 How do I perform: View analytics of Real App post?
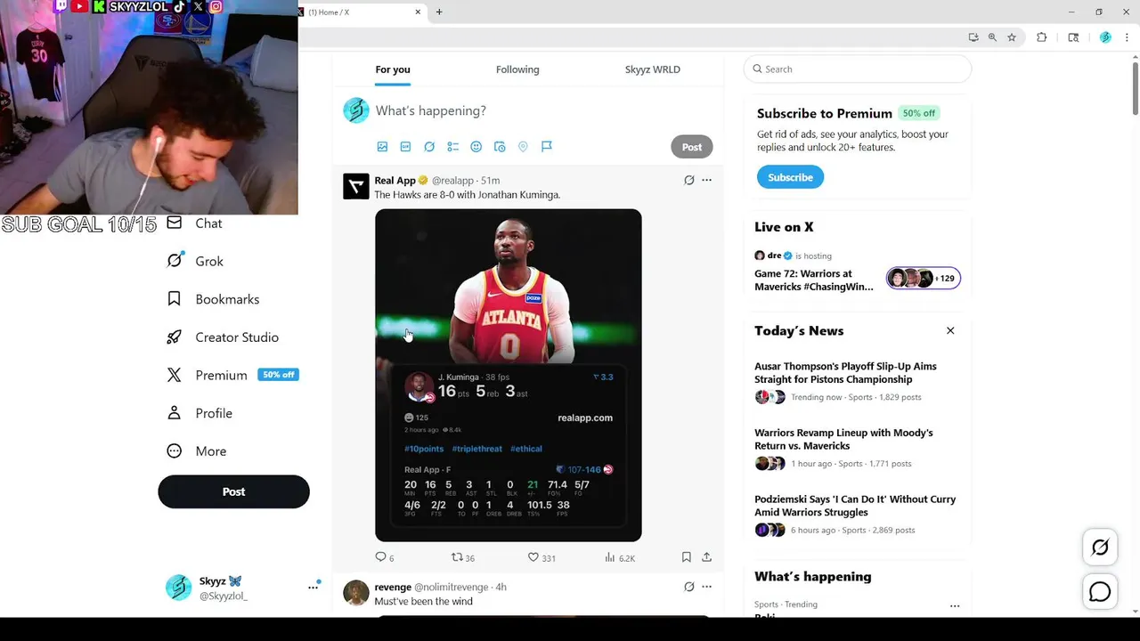point(620,557)
